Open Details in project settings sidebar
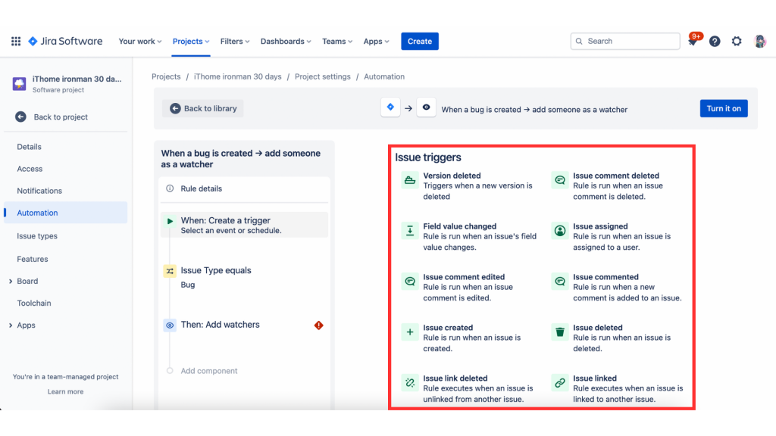 tap(30, 147)
